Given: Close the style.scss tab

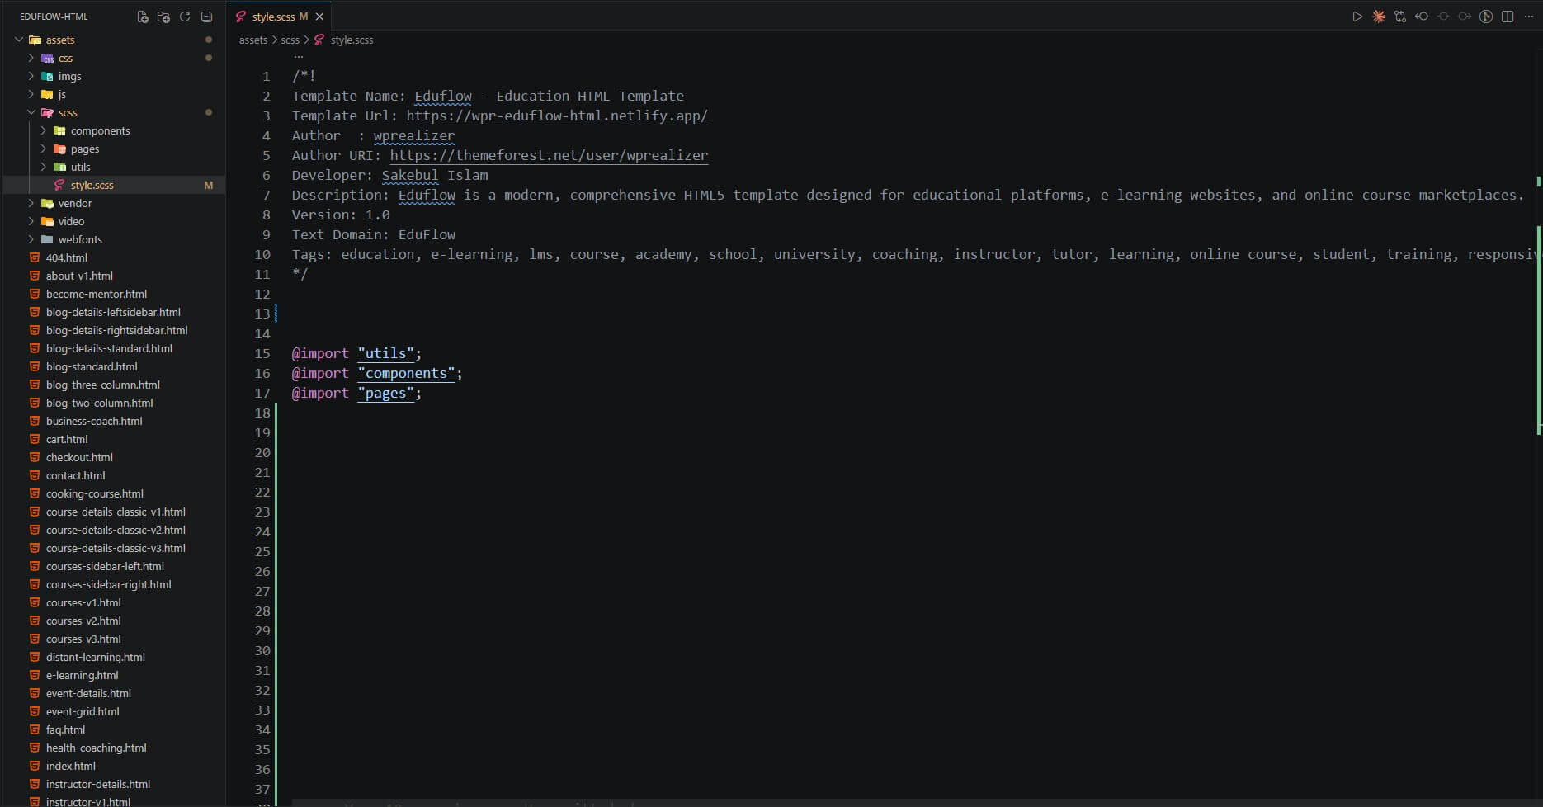Looking at the screenshot, I should click(319, 17).
